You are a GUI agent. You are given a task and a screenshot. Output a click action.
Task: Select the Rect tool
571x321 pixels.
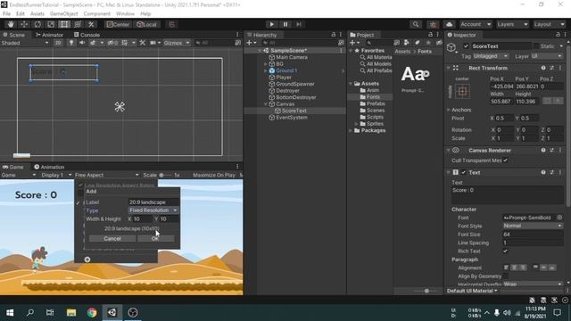click(64, 24)
